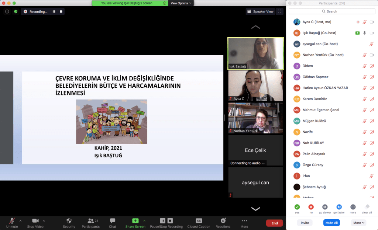Toggle Stop Video camera button

tap(36, 221)
